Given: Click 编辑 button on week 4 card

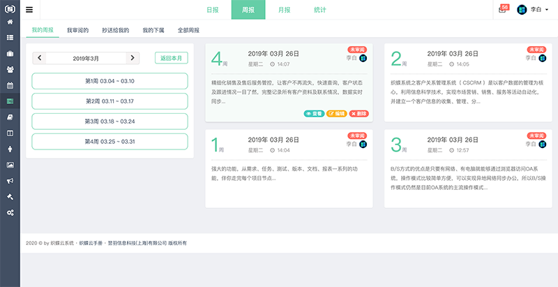Looking at the screenshot, I should click(x=337, y=114).
